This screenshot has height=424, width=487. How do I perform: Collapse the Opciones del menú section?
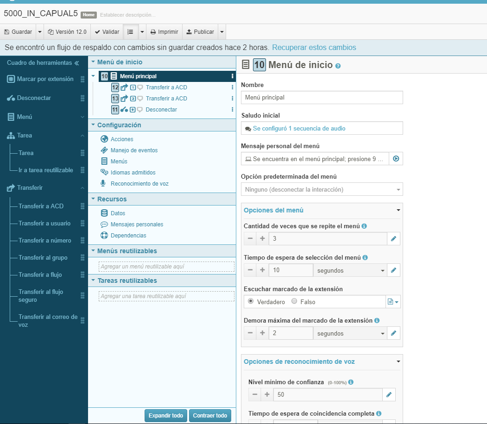click(398, 210)
